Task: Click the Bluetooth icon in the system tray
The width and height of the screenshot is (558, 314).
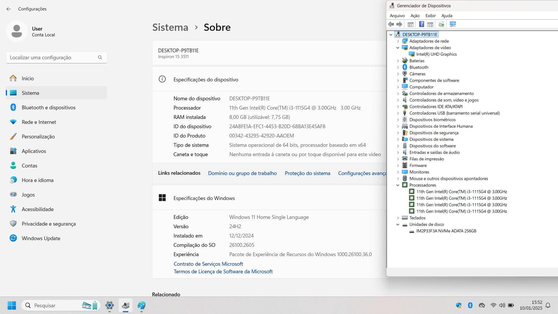Action: 470,305
